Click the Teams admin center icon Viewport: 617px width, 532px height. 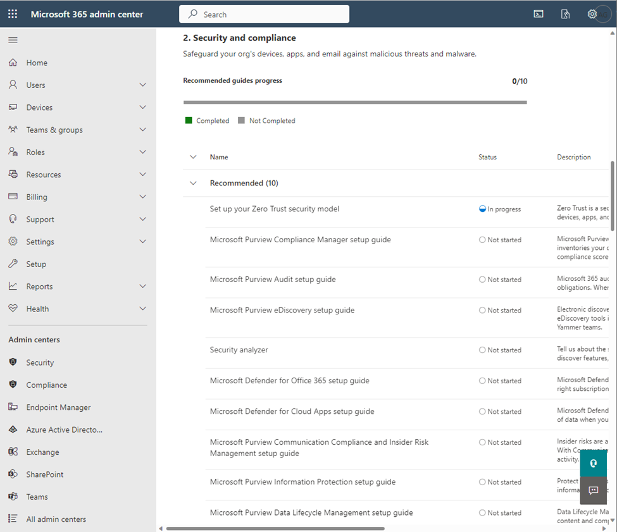coord(13,496)
